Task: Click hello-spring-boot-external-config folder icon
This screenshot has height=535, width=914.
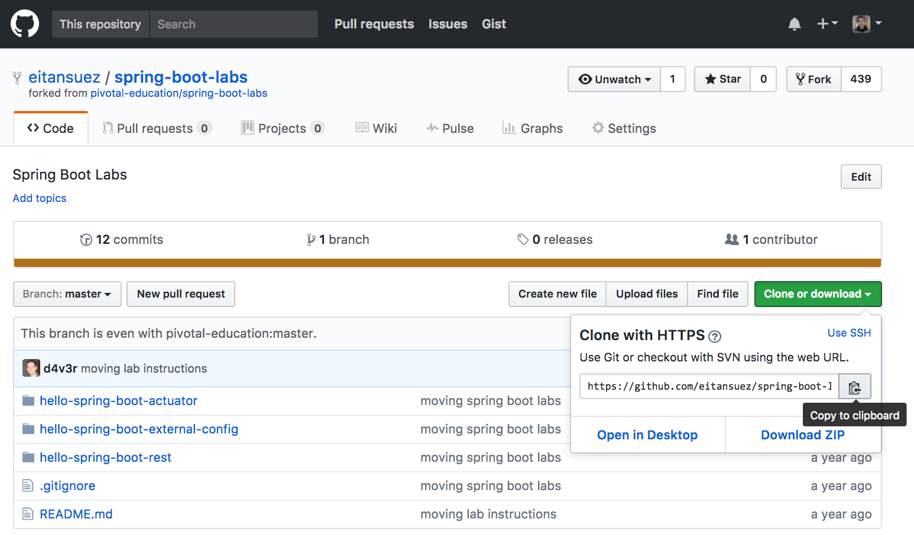Action: click(x=28, y=429)
